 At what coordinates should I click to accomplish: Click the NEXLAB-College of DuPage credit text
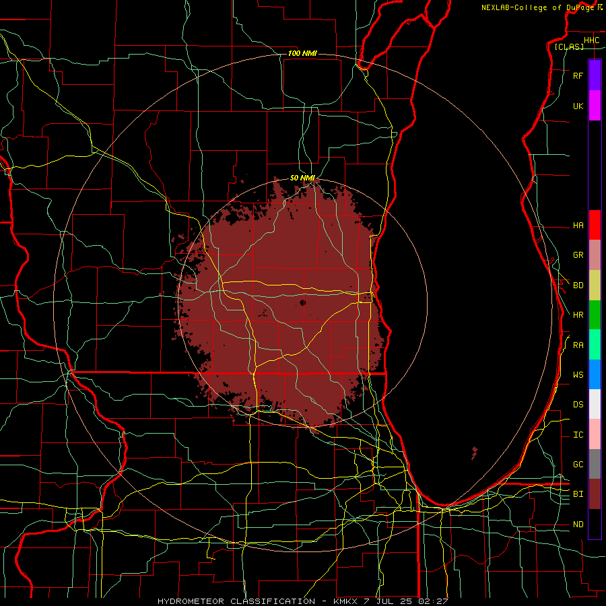tap(537, 7)
